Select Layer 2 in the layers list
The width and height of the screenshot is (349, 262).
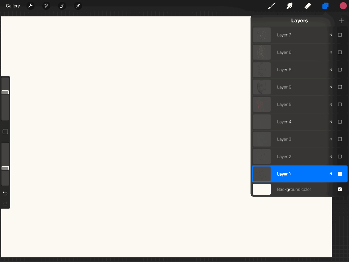click(x=291, y=157)
